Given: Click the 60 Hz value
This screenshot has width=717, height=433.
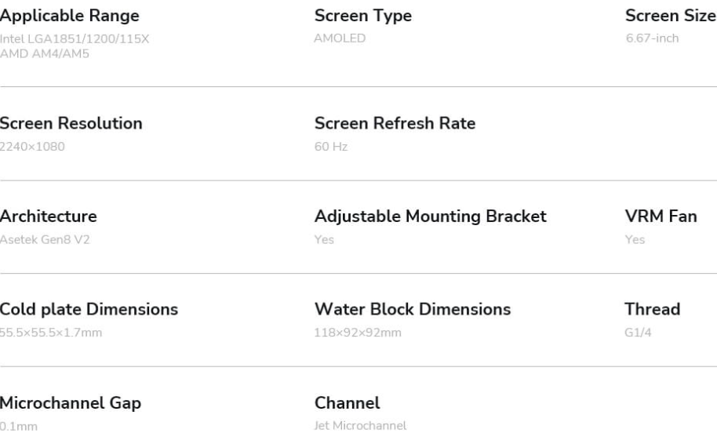Looking at the screenshot, I should [x=331, y=147].
